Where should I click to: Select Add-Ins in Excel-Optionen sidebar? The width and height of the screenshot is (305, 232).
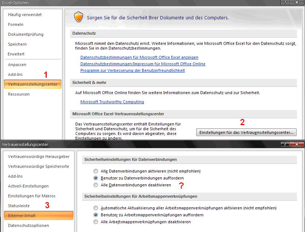point(15,74)
